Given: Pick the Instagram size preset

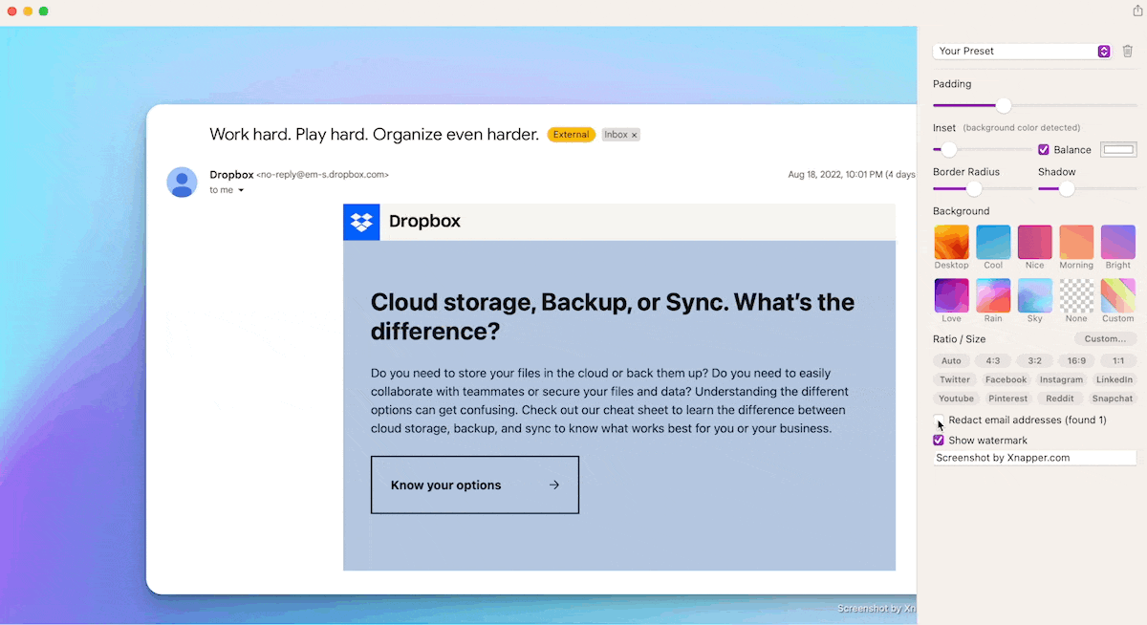Looking at the screenshot, I should (x=1061, y=379).
